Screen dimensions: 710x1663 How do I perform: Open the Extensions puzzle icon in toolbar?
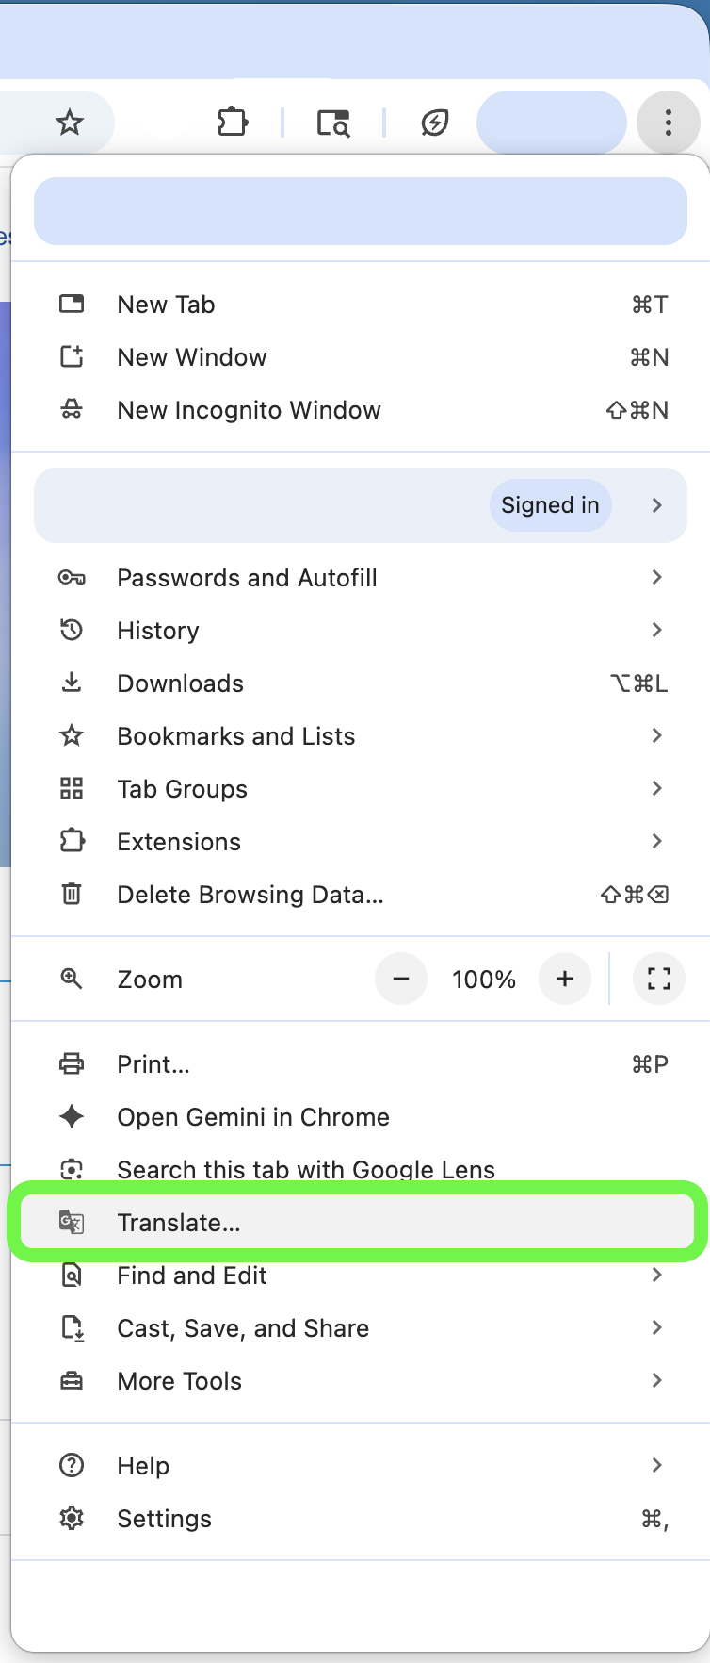[233, 123]
